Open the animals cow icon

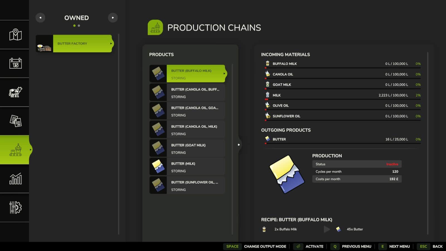coord(15,92)
